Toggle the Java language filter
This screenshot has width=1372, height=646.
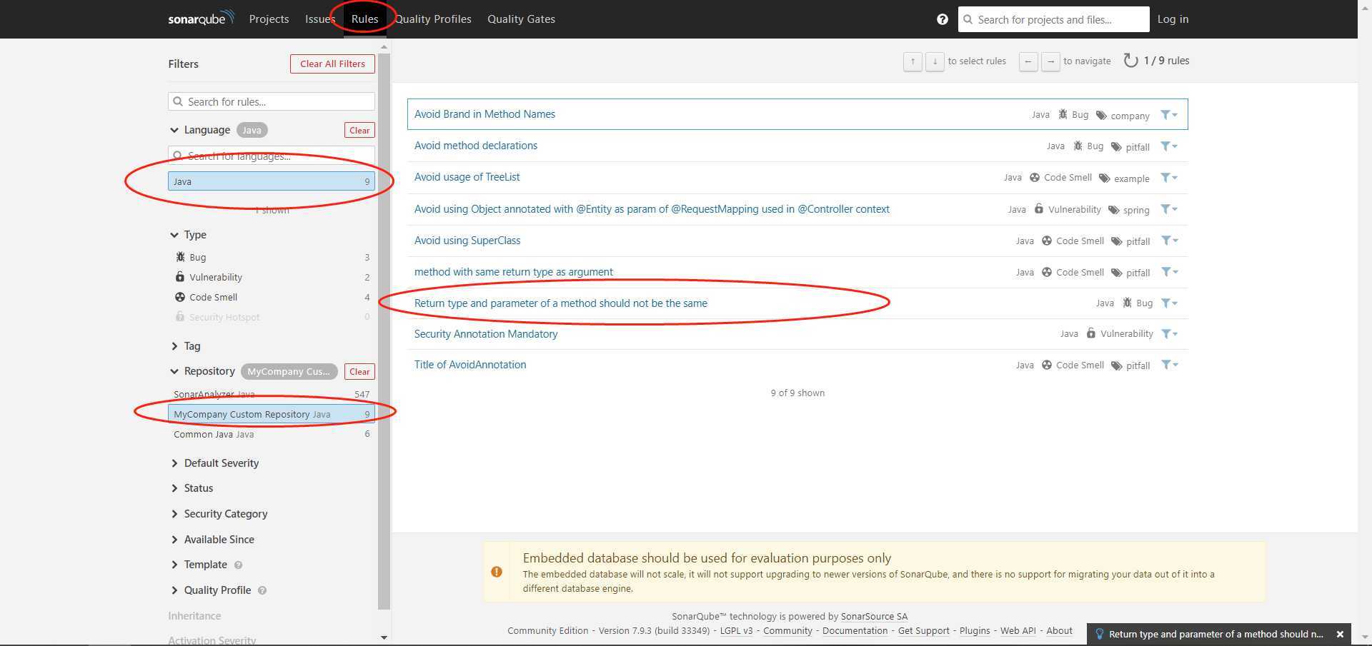point(272,181)
